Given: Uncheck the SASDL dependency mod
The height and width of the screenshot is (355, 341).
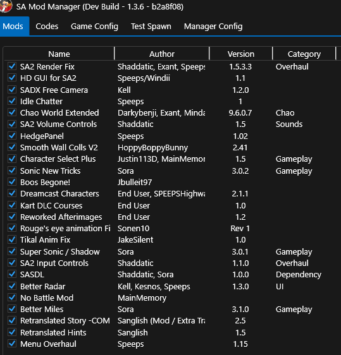Looking at the screenshot, I should click(x=12, y=274).
